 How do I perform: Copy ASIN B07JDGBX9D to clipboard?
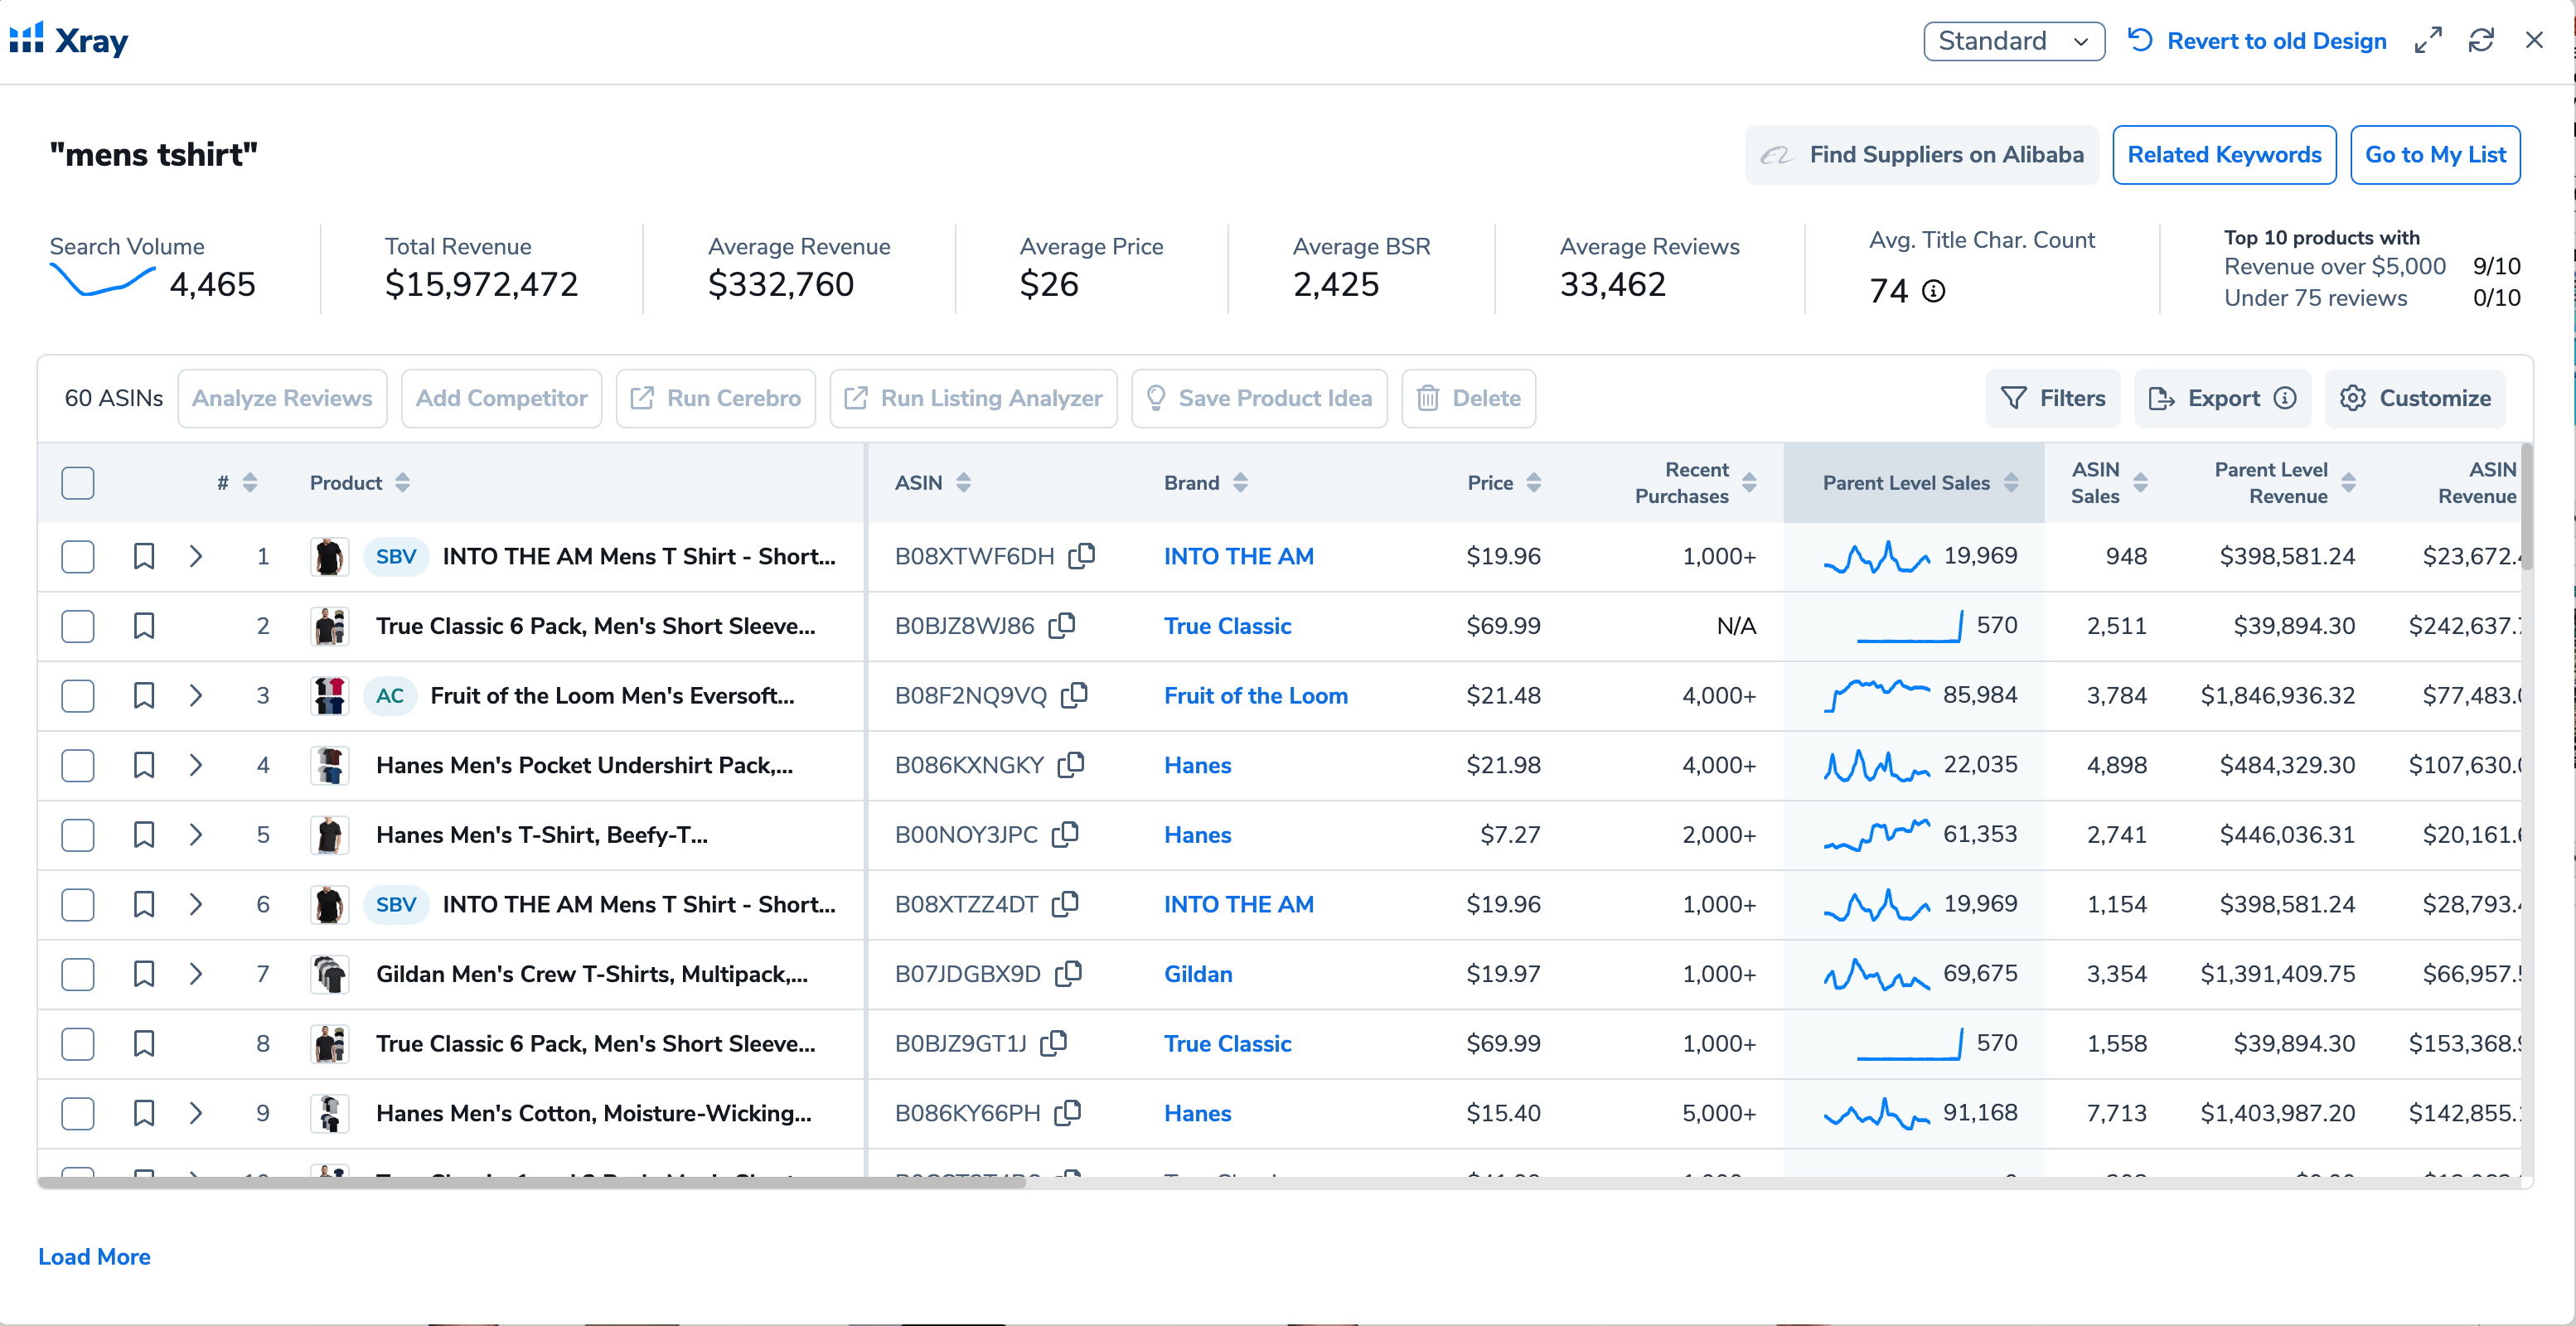[x=1069, y=973]
